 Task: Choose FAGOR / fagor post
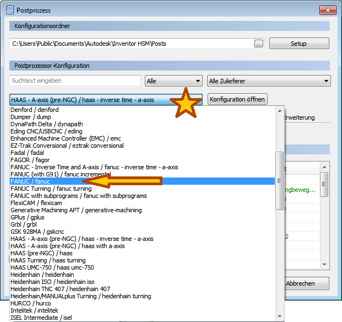tap(142, 160)
